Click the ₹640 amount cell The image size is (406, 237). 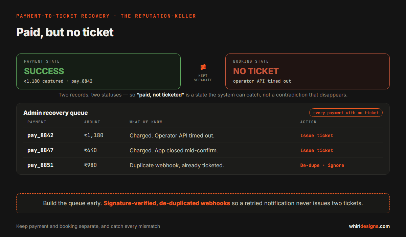(x=90, y=150)
